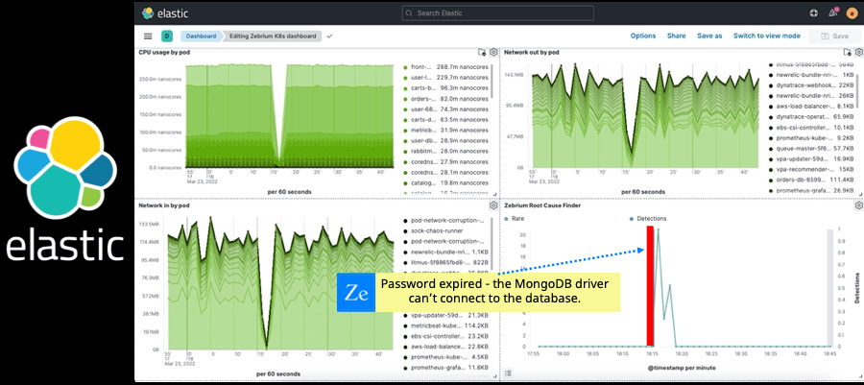Click Network out legend scrollbar

(x=857, y=91)
